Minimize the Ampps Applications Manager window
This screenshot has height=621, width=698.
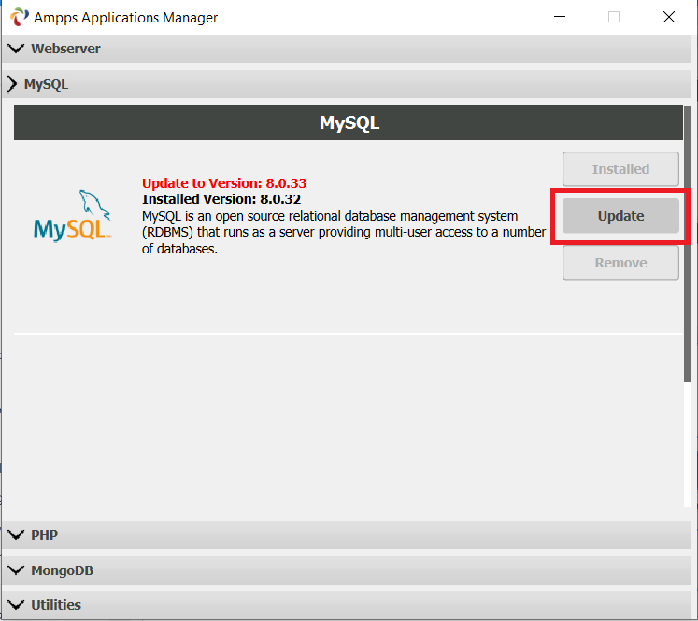pos(560,17)
